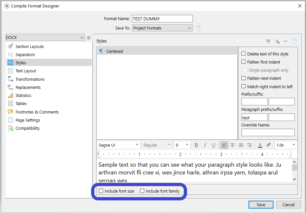The height and width of the screenshot is (214, 306).
Task: Click the Page Settings icon
Action: (x=11, y=120)
